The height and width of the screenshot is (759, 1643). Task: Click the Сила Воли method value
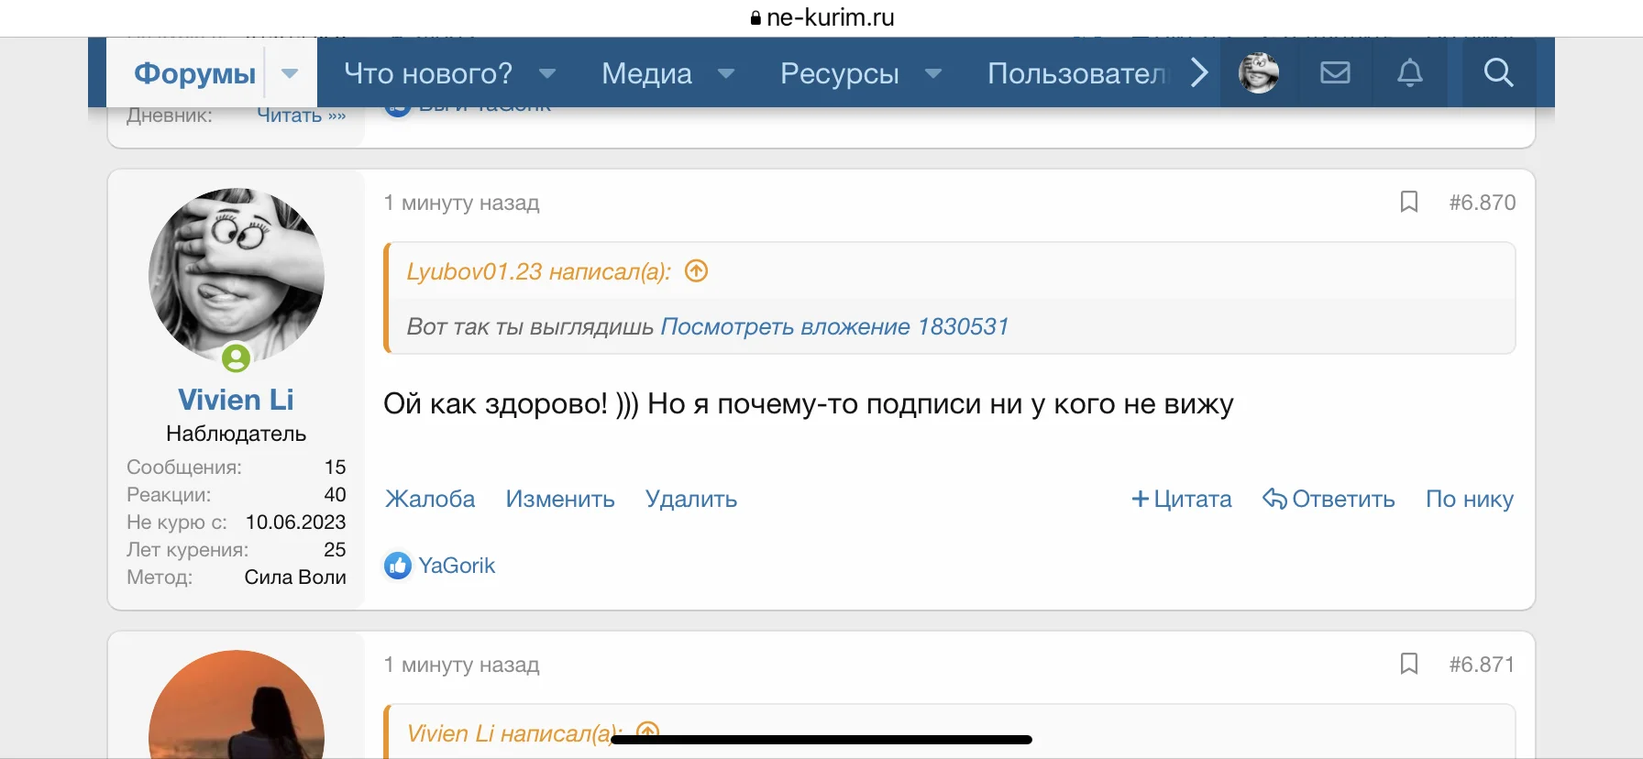tap(295, 577)
